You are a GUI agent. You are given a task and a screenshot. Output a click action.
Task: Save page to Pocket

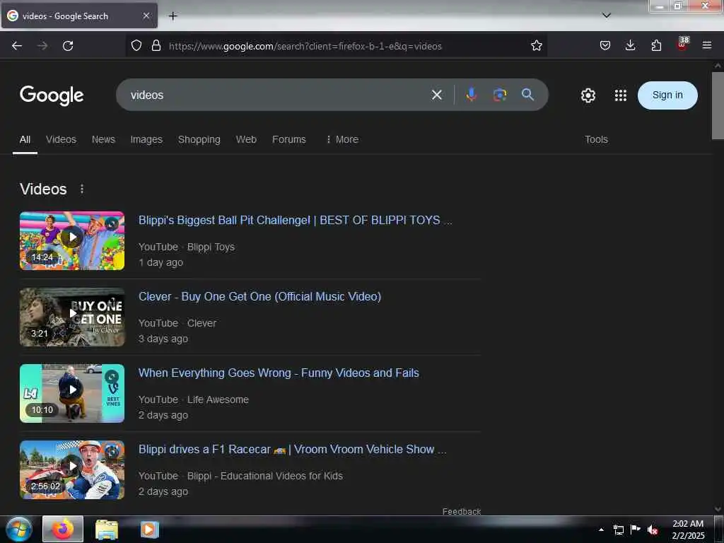pos(605,46)
